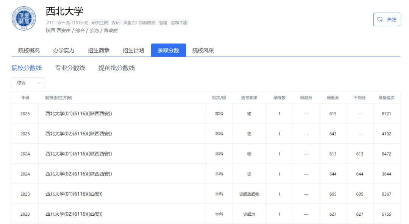Screen dimensions: 409x224
Task: Open the 综合 subject dropdown
Action: (x=28, y=82)
